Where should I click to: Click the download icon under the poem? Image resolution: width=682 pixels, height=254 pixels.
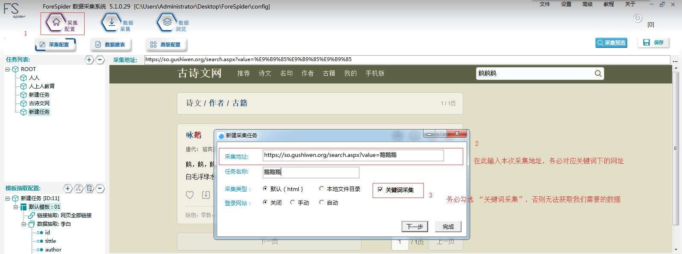[206, 195]
